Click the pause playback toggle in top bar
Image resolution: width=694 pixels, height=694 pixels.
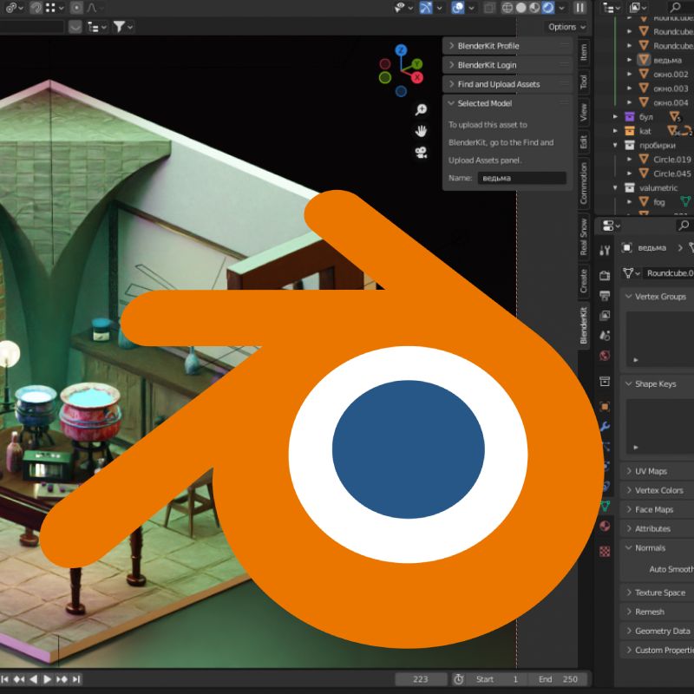pyautogui.click(x=579, y=9)
